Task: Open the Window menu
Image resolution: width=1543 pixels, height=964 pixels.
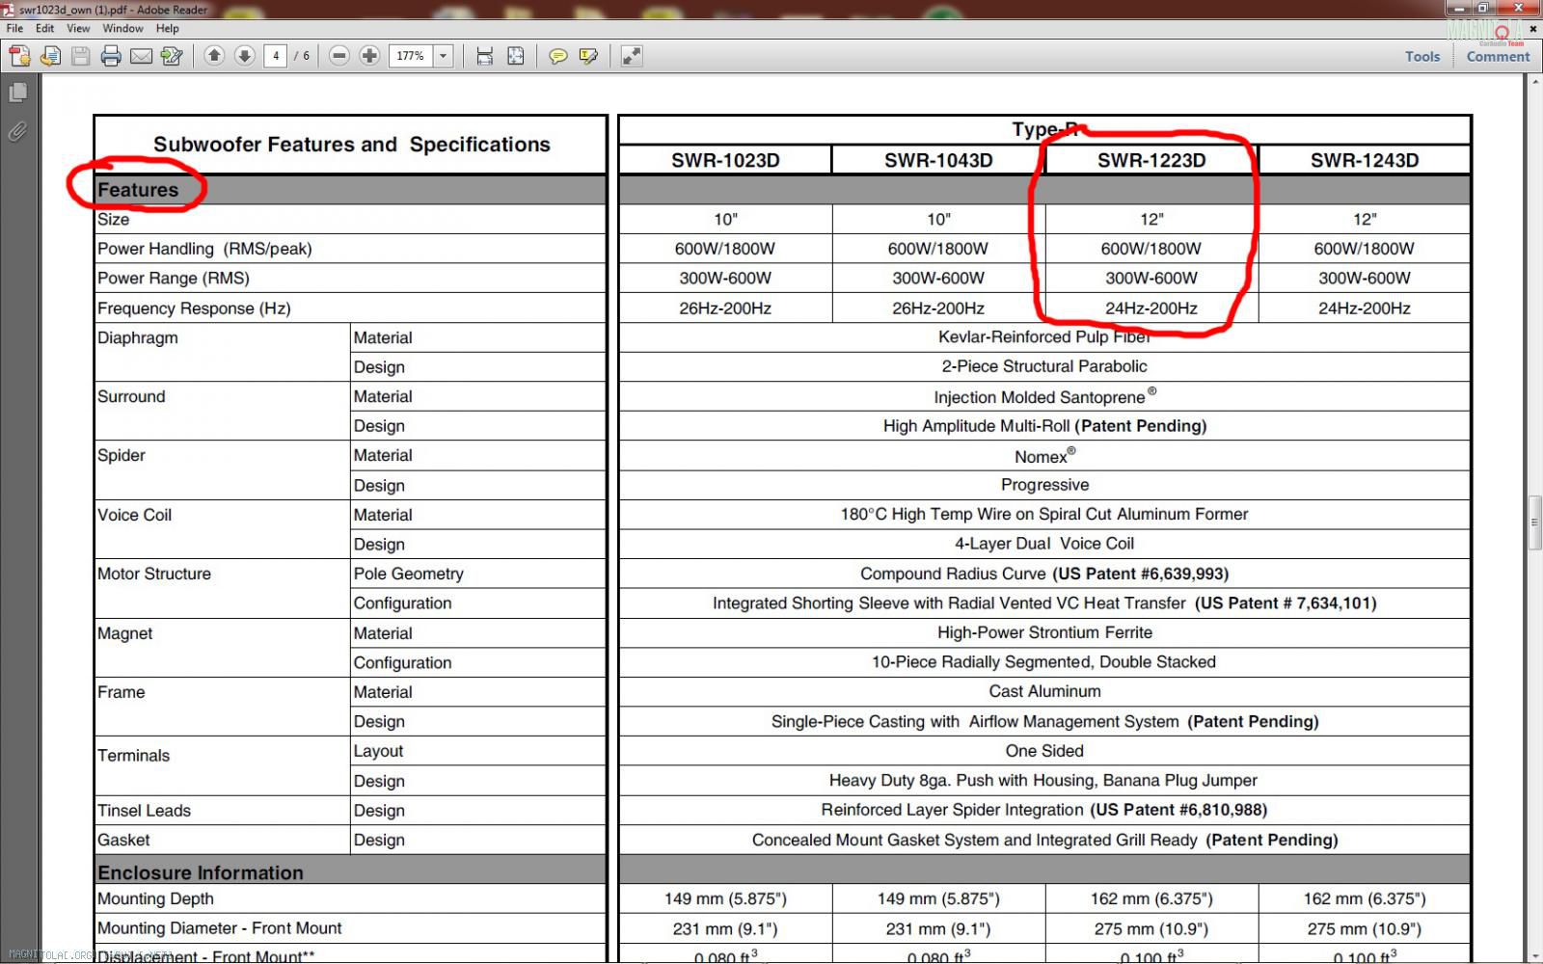Action: 122,28
